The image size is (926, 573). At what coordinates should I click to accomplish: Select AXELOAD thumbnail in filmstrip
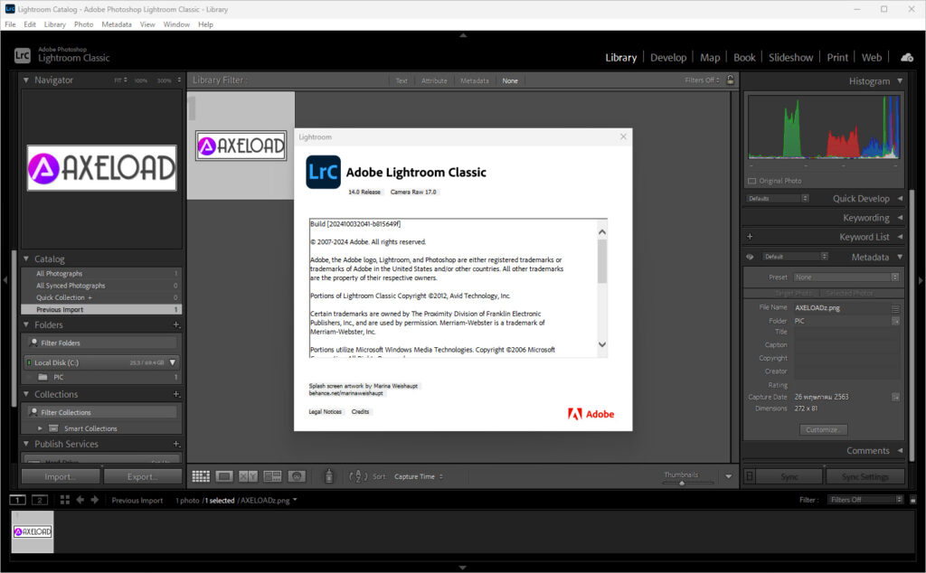point(33,531)
